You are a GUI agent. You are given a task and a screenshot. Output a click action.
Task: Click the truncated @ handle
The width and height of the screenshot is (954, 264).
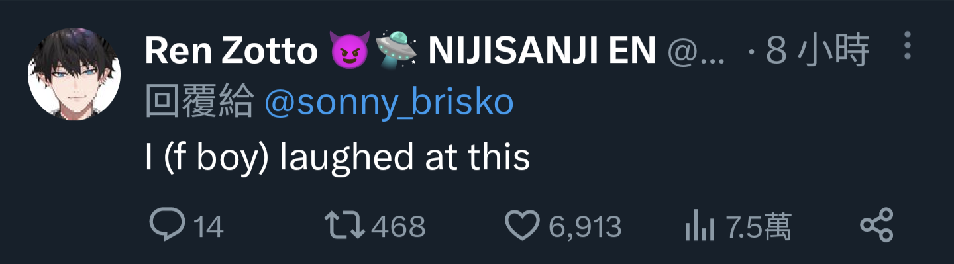tap(696, 52)
